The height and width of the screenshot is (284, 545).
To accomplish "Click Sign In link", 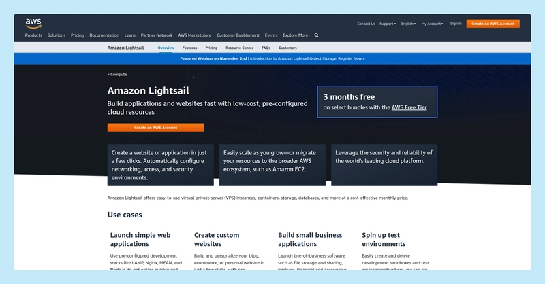I will pos(456,24).
